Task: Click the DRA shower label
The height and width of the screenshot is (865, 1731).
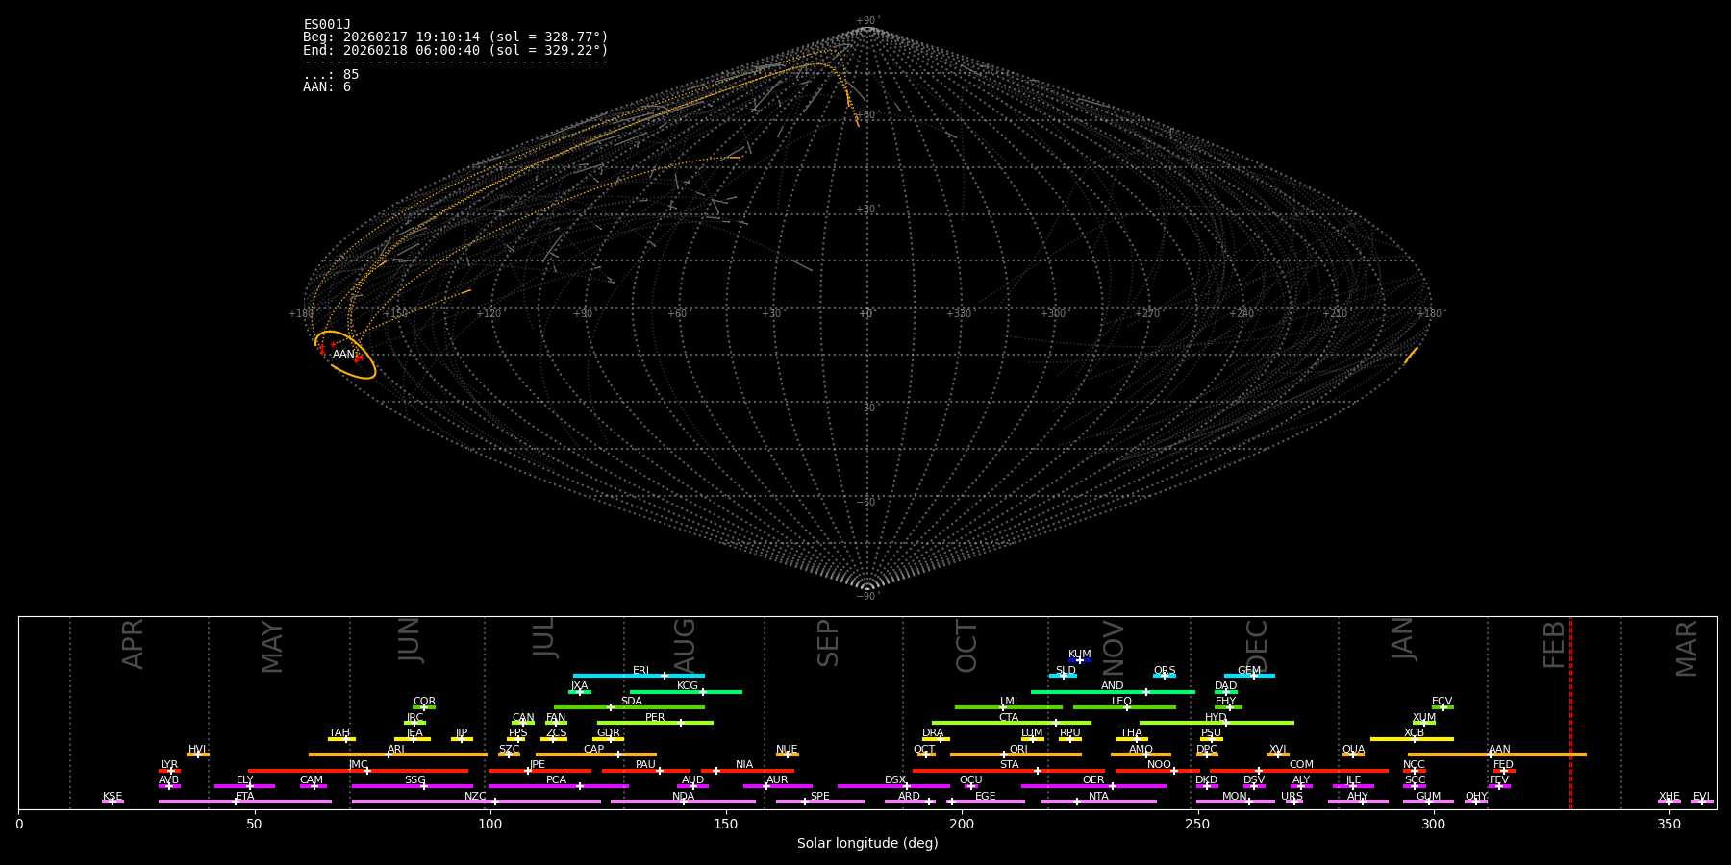Action: (933, 733)
